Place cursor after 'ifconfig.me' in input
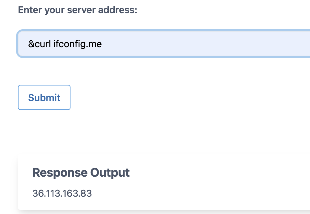Viewport: 310px width, 214px height. click(x=102, y=44)
